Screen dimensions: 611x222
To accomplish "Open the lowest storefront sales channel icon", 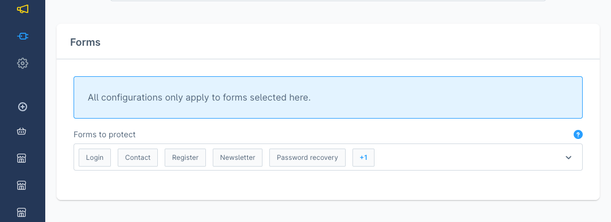I will tap(22, 212).
